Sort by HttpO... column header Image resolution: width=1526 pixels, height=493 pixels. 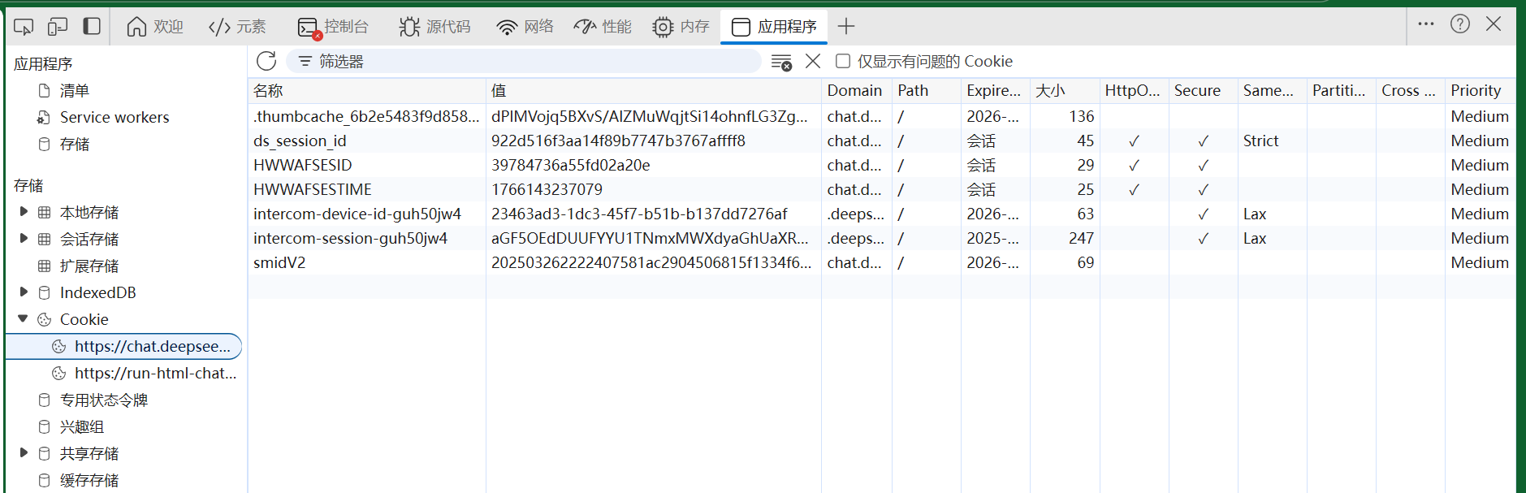pyautogui.click(x=1135, y=90)
